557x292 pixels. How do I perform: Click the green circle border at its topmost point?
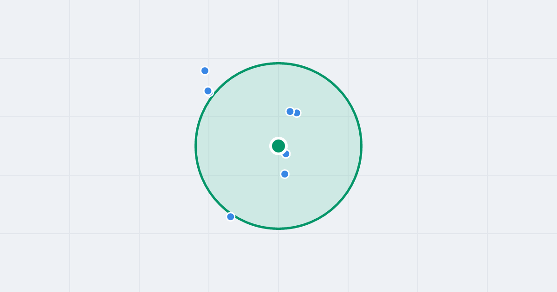[278, 63]
